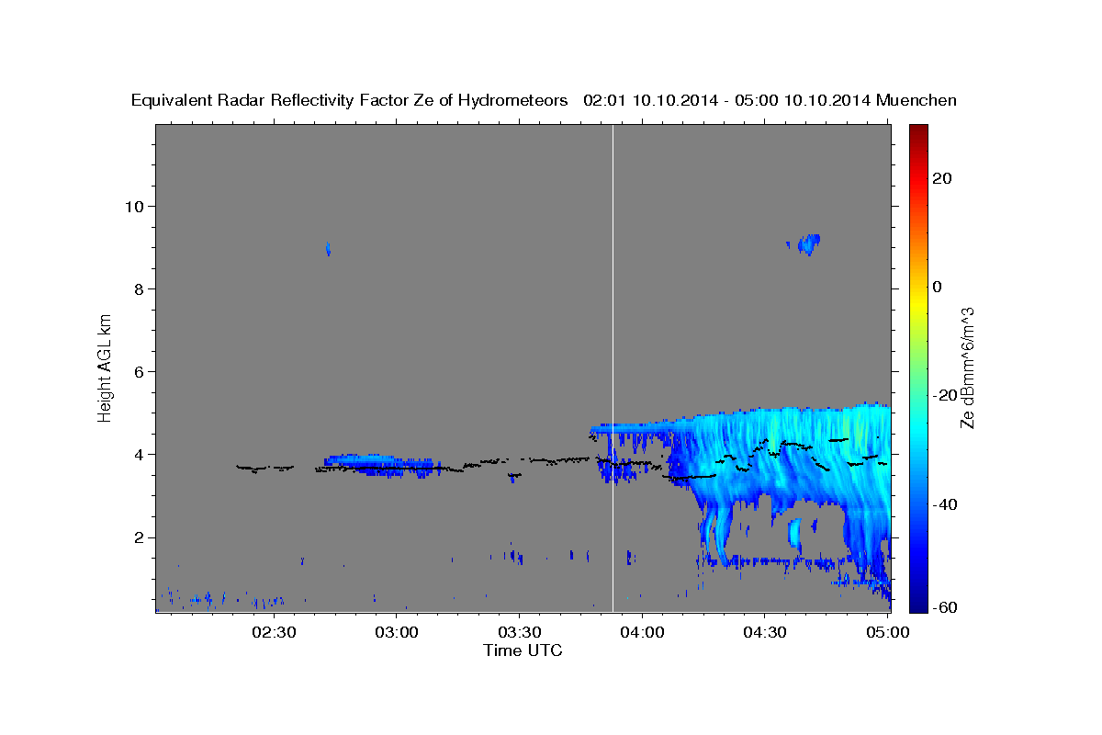Click the '05:00' time tick label
Image resolution: width=1102 pixels, height=735 pixels.
point(886,632)
